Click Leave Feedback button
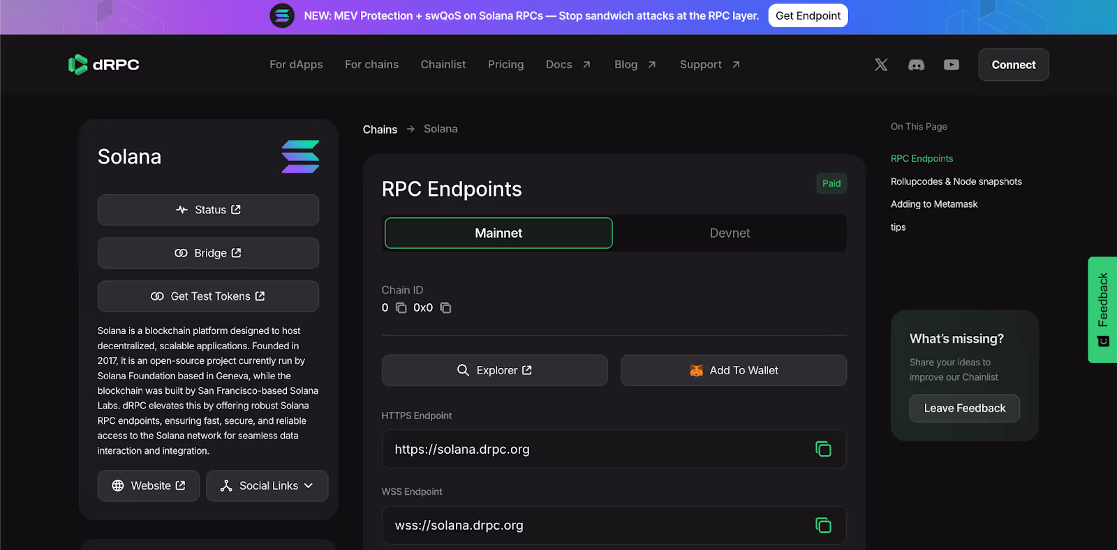The height and width of the screenshot is (550, 1117). pyautogui.click(x=964, y=408)
